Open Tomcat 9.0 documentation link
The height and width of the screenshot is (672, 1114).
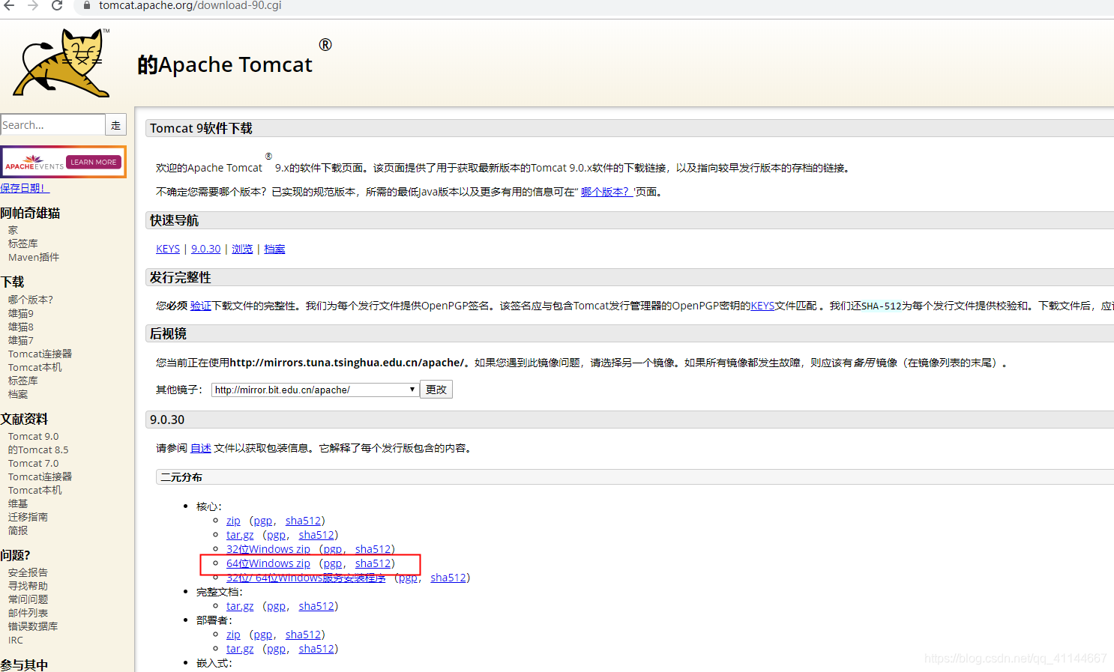point(33,436)
